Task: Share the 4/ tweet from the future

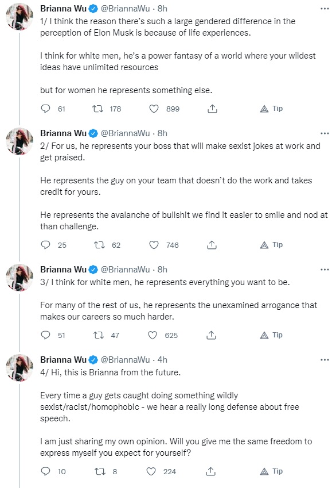Action: pos(210,471)
